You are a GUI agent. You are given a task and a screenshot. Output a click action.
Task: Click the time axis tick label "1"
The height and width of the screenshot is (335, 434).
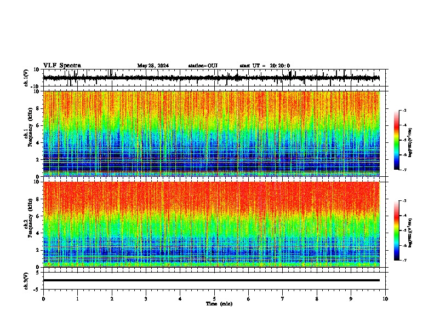(x=77, y=299)
